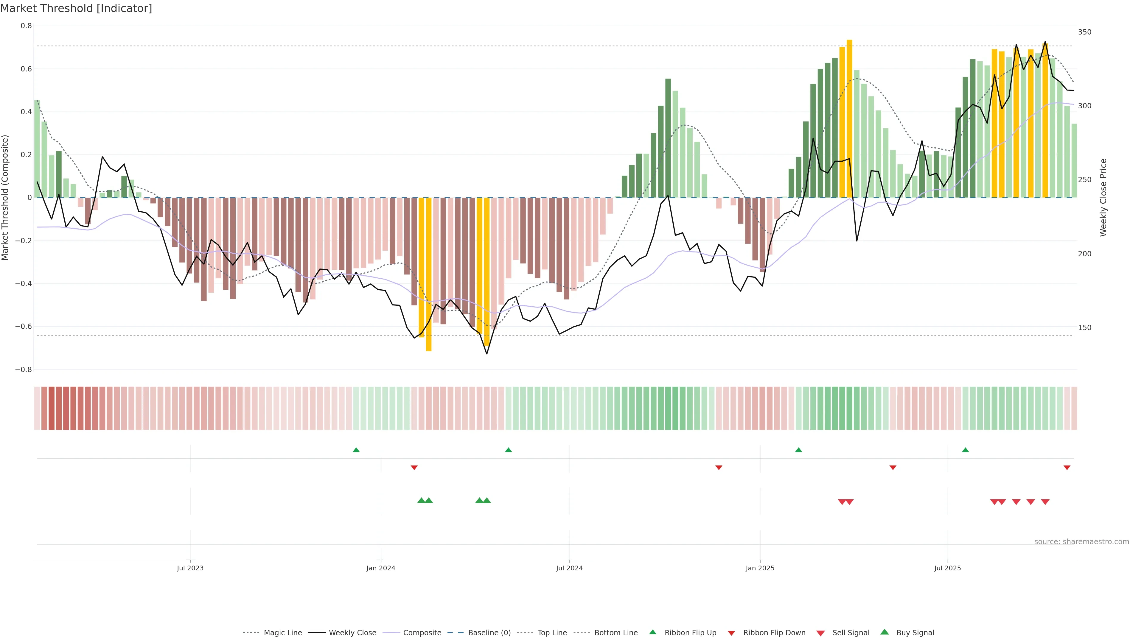
Task: Click the Jul 2025 x-axis label
Action: click(x=947, y=568)
